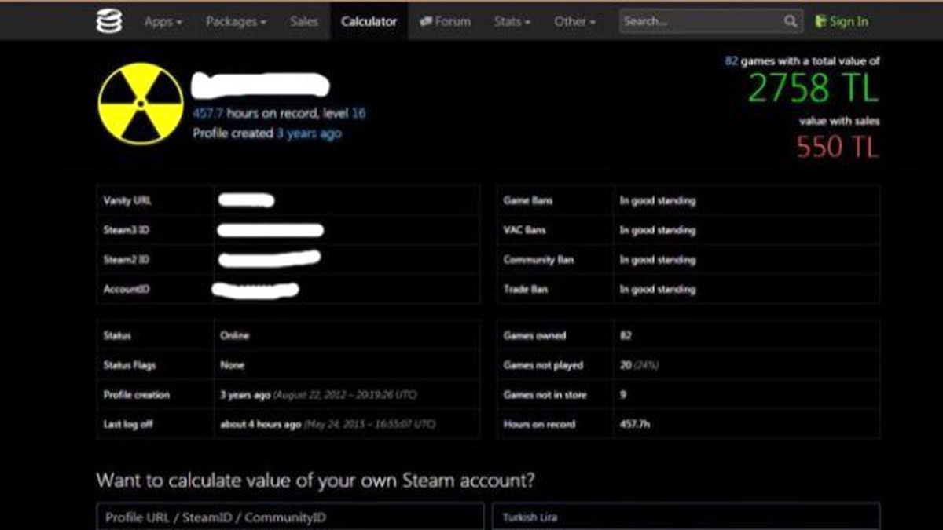Screen dimensions: 943x530
Task: Click the Games not in store 9 value
Action: point(623,395)
